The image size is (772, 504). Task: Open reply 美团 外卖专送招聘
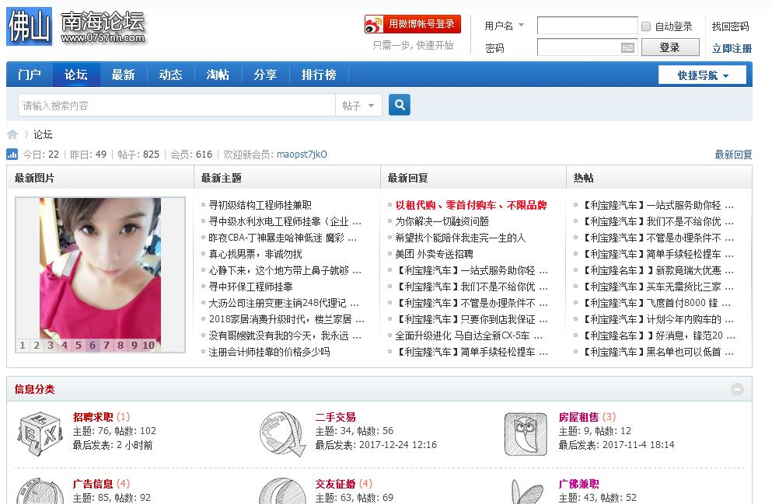[x=435, y=254]
